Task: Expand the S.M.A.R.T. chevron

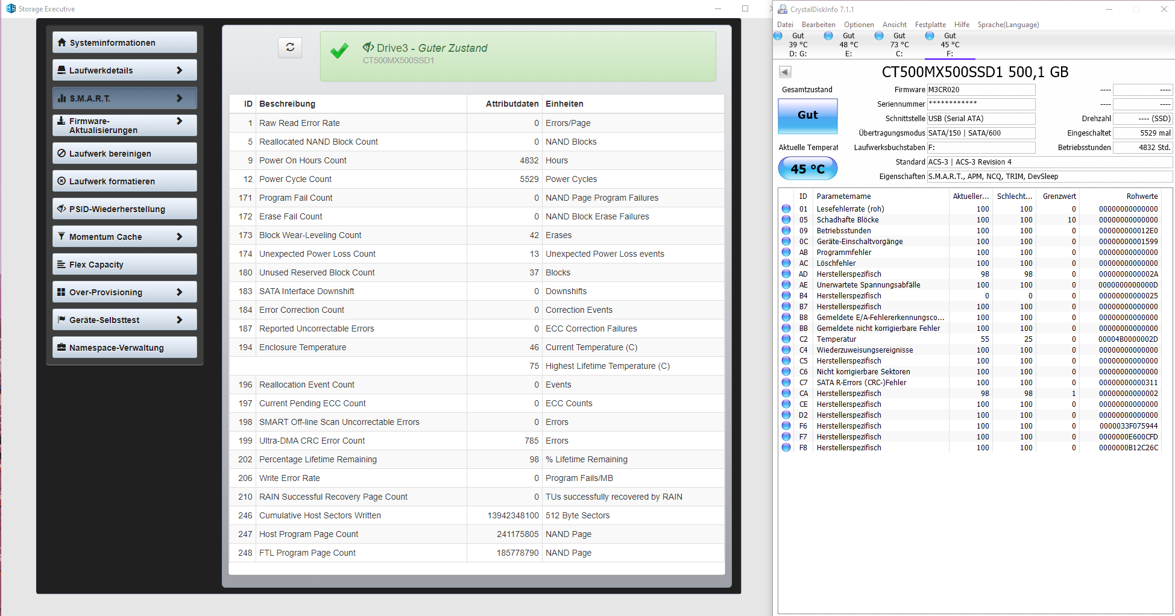Action: point(179,98)
